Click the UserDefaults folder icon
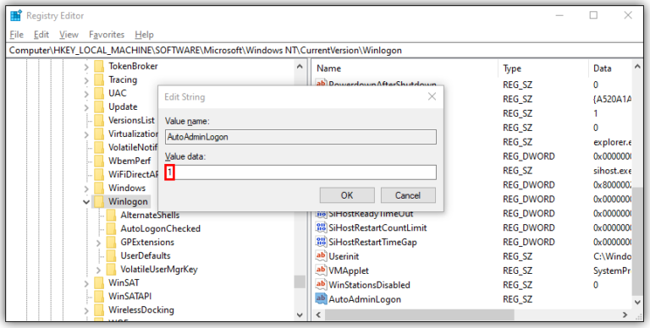This screenshot has width=650, height=328. (x=111, y=256)
